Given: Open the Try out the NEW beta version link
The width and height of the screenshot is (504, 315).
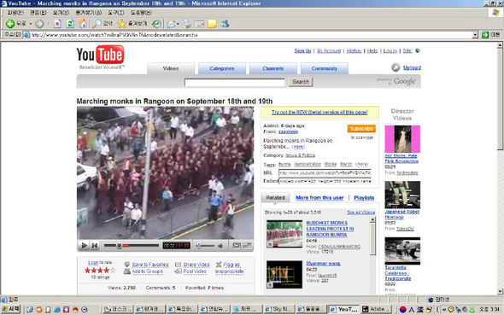Looking at the screenshot, I should (x=319, y=112).
